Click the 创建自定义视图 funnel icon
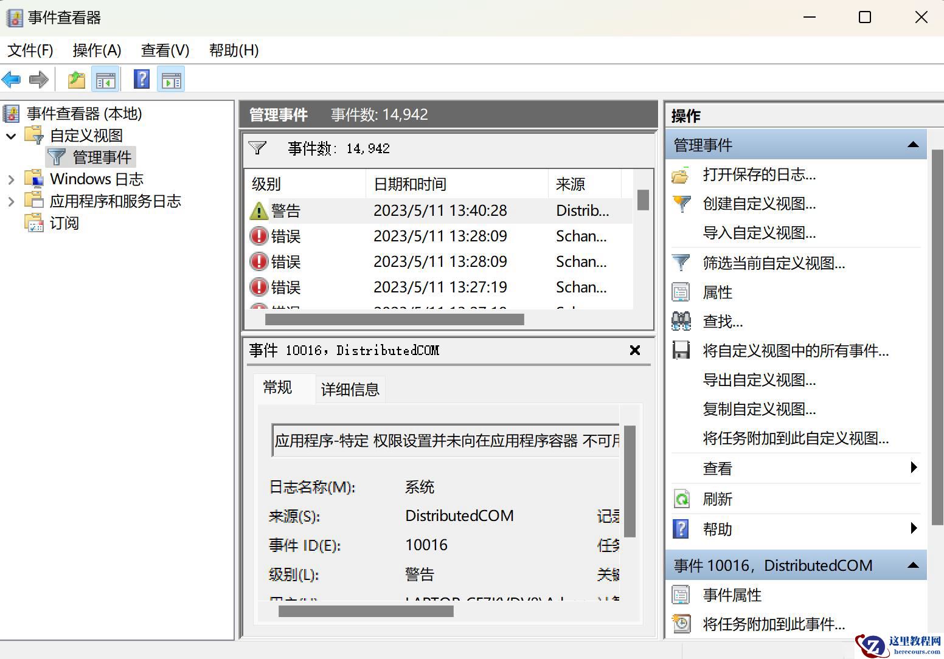The width and height of the screenshot is (944, 659). [x=682, y=204]
